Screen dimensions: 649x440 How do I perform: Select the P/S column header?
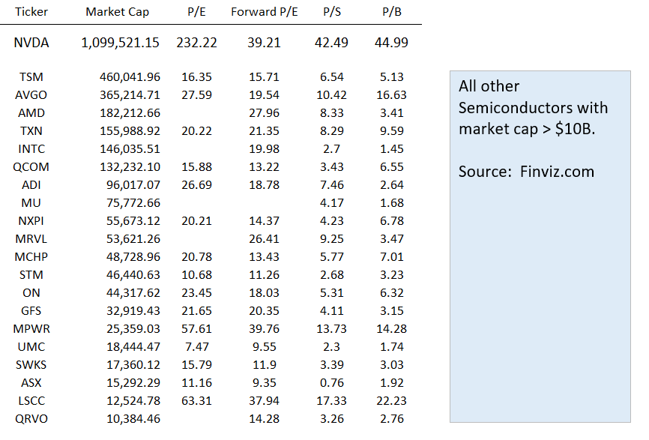click(331, 12)
